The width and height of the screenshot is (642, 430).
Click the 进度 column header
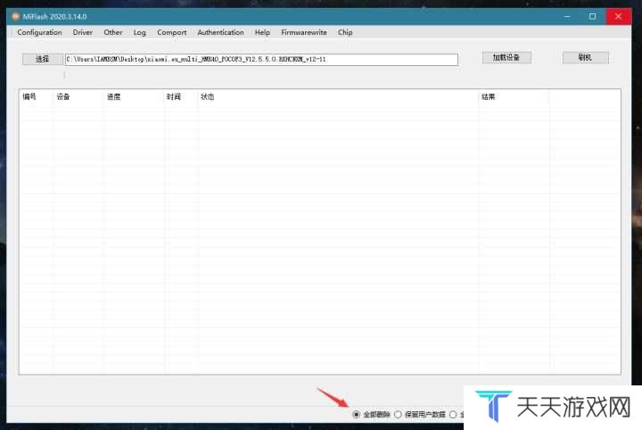(114, 96)
